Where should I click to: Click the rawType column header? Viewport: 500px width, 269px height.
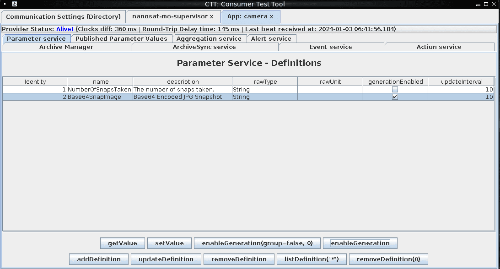[265, 81]
